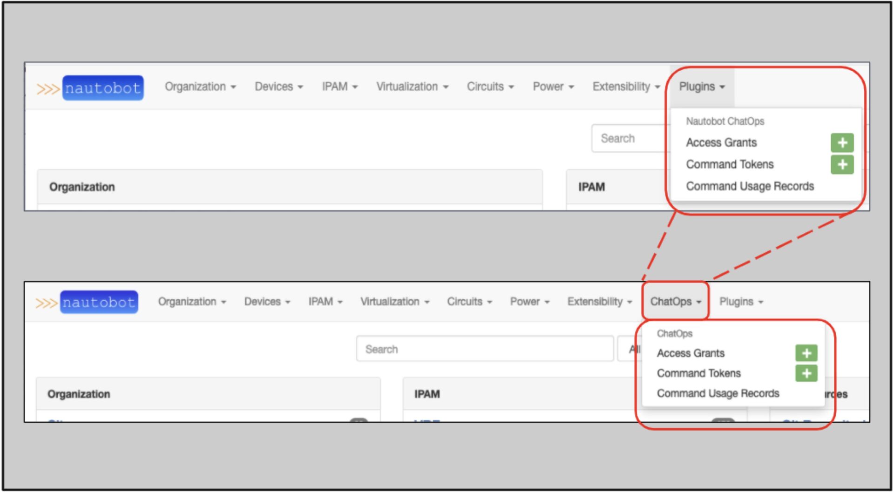The width and height of the screenshot is (894, 492).
Task: Add a Command Token in the ChatOps menu
Action: (x=806, y=373)
